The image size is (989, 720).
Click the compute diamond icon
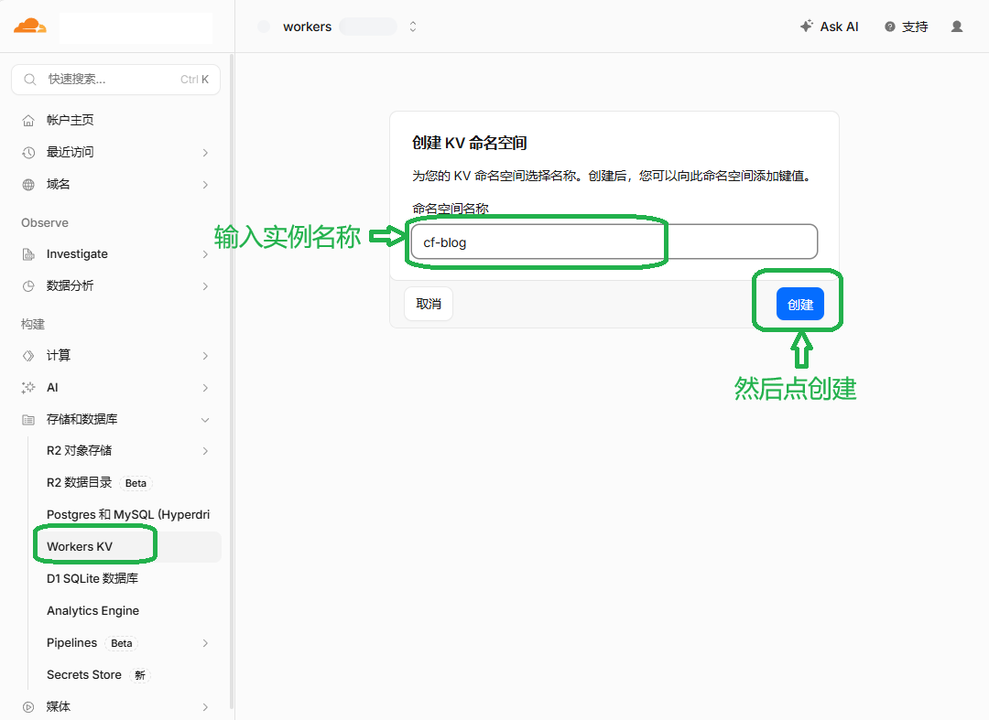point(28,356)
